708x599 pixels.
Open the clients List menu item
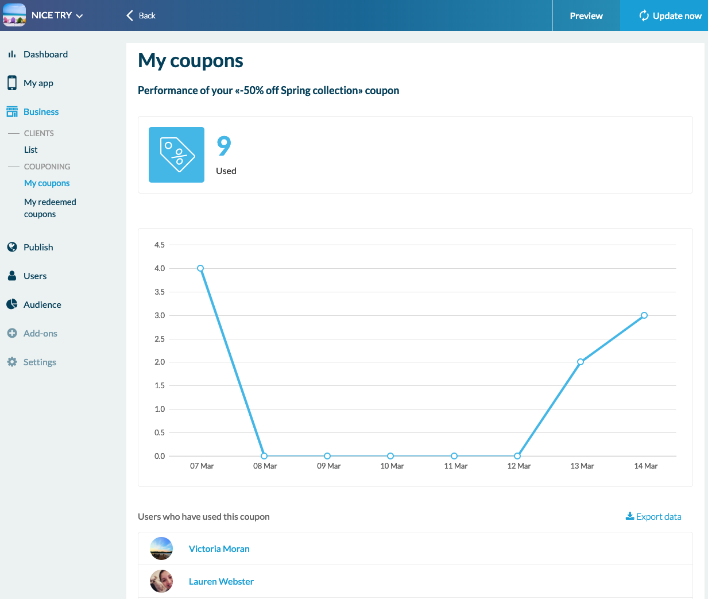pyautogui.click(x=31, y=150)
